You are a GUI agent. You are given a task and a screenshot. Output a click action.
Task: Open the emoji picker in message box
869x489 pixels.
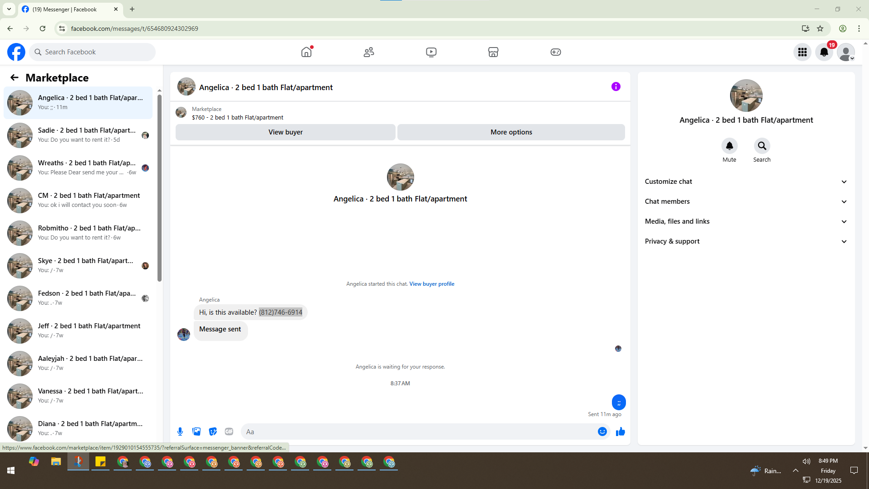[602, 431]
